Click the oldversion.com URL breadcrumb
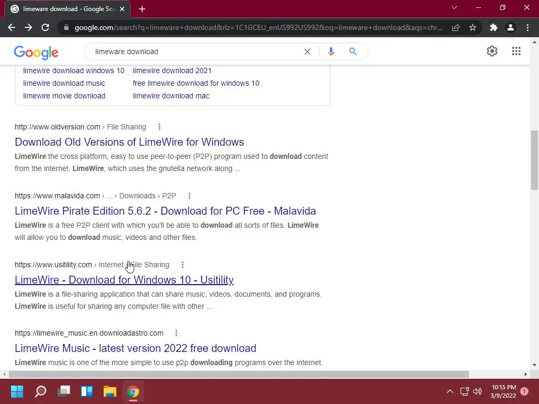539x404 pixels. pyautogui.click(x=80, y=127)
